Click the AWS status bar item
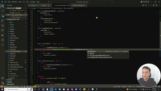The width and height of the screenshot is (161, 91). click(35, 86)
